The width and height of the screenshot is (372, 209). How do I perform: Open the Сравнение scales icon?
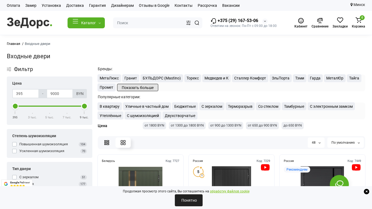point(320,21)
